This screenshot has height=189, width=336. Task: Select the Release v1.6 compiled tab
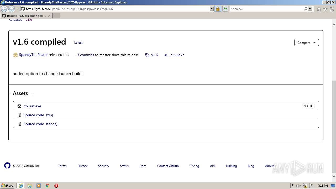click(x=26, y=16)
